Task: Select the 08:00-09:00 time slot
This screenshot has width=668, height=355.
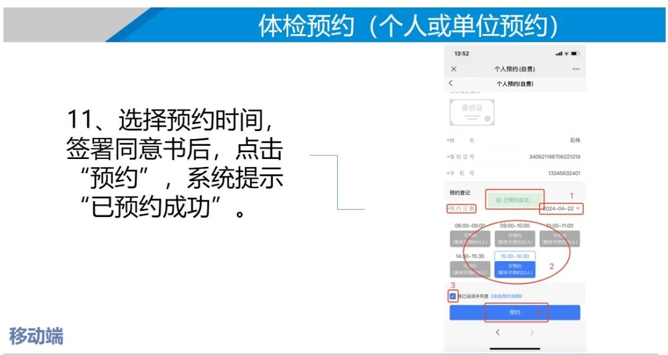Action: tap(470, 234)
